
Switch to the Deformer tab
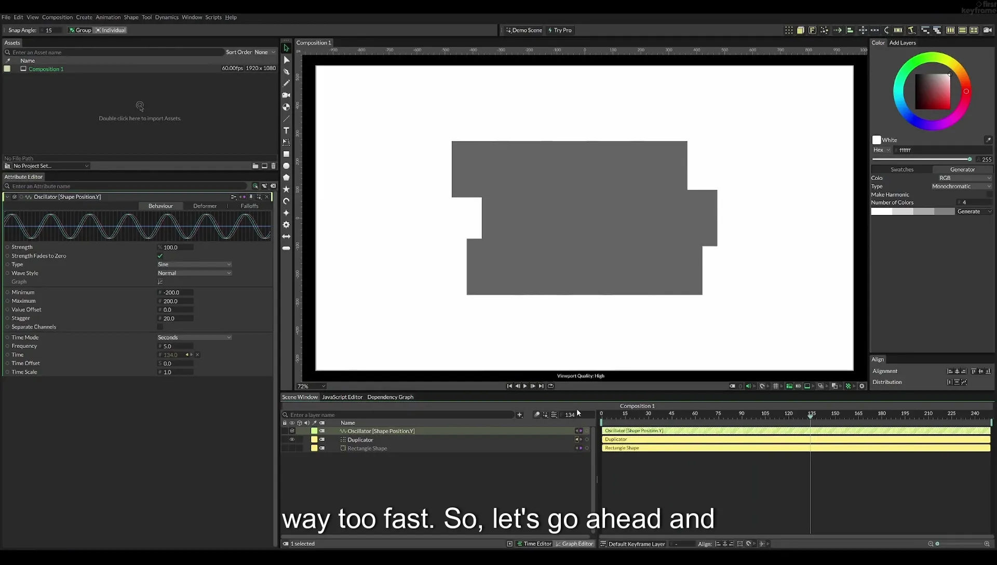click(205, 206)
